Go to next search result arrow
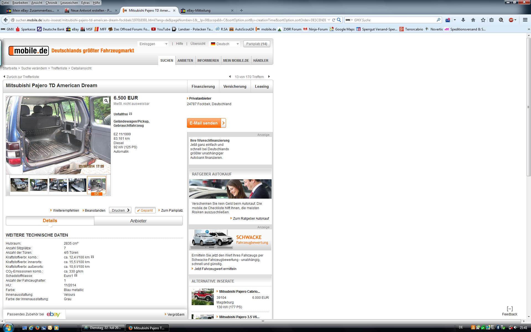 tap(269, 77)
